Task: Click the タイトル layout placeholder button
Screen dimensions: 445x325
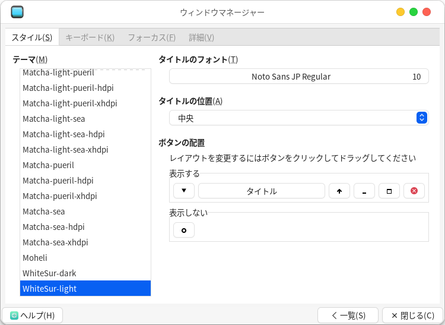Action: (x=261, y=191)
